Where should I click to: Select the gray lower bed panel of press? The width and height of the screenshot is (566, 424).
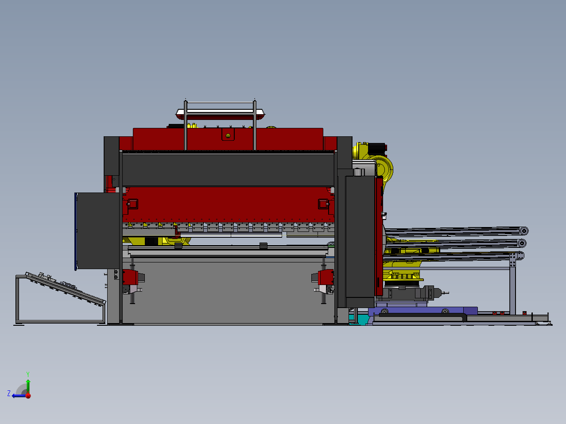(x=228, y=292)
